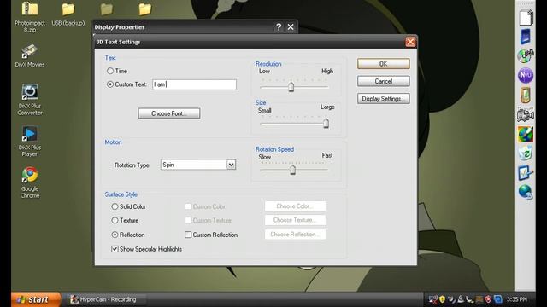The height and width of the screenshot is (307, 547).
Task: Click the red shield tray icon
Action: tap(488, 299)
